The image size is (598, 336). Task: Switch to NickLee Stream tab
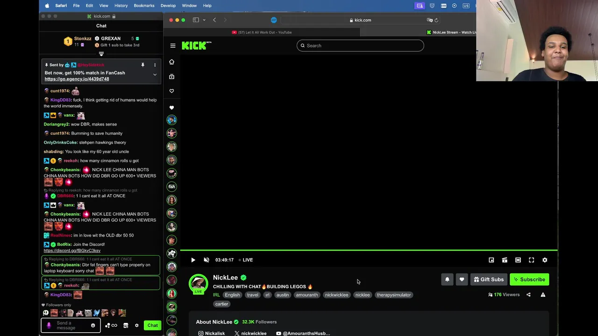[451, 32]
